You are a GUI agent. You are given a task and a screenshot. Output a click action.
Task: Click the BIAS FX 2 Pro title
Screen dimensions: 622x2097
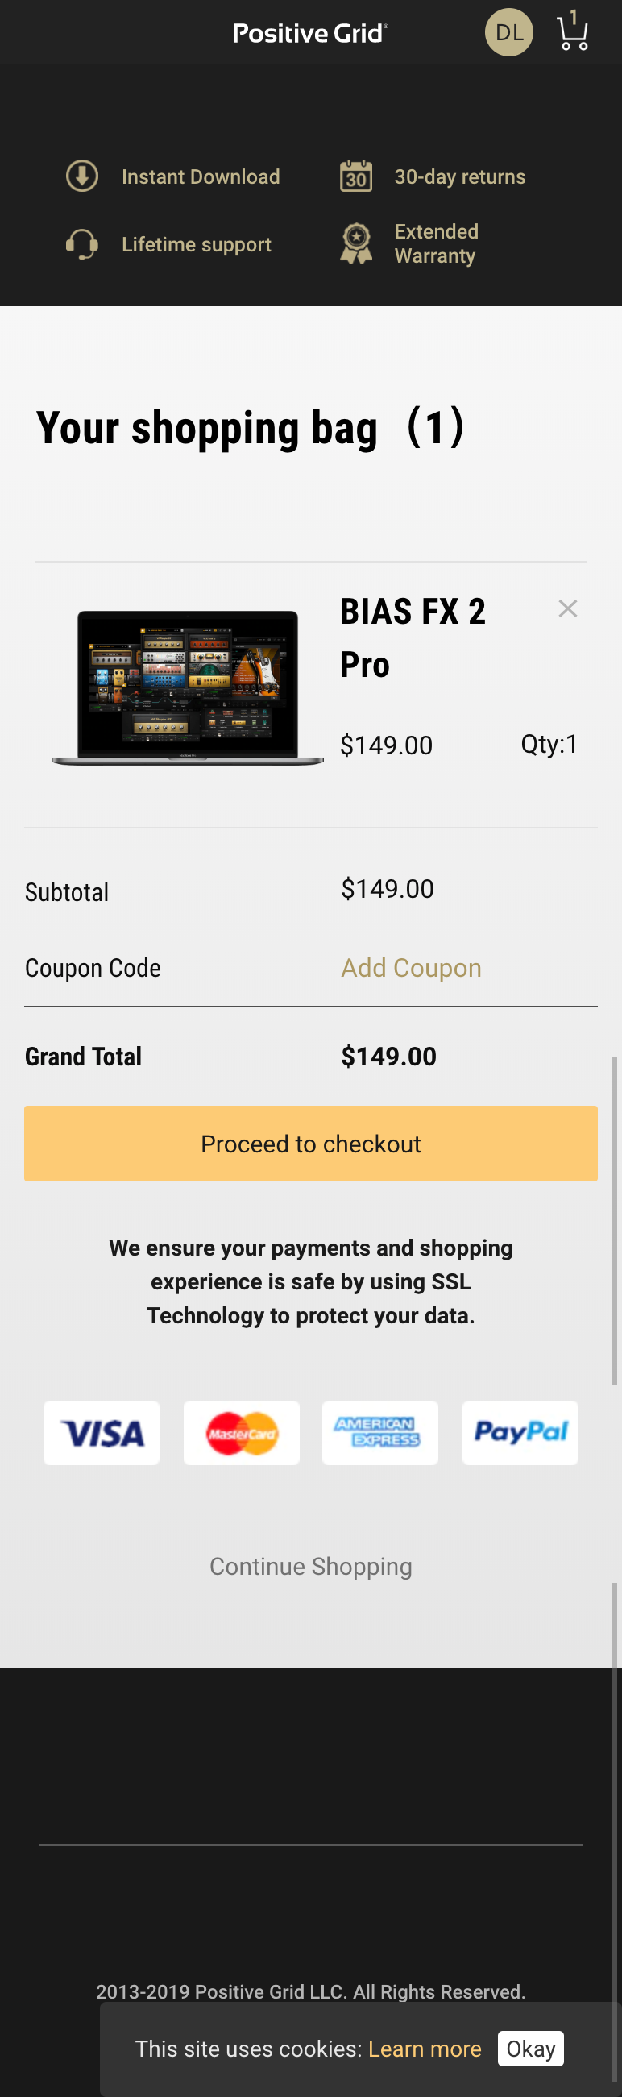click(412, 637)
